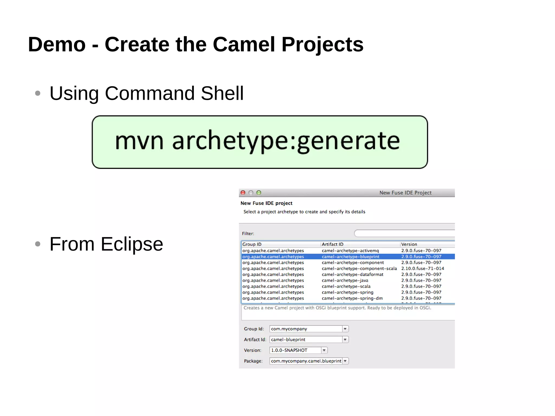Expand the Version dropdown arrow
The height and width of the screenshot is (416, 555).
[324, 350]
